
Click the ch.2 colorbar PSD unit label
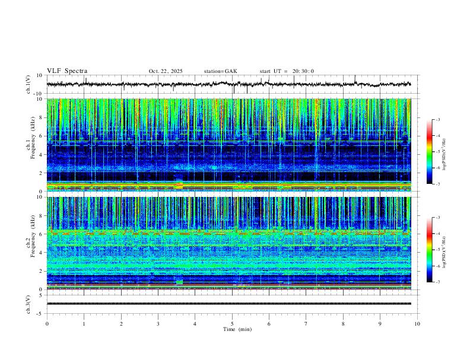[444, 253]
